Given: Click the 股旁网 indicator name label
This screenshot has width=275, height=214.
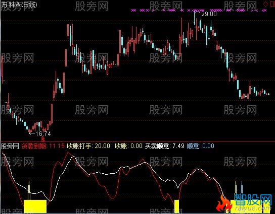Looking at the screenshot, I should pos(10,146).
